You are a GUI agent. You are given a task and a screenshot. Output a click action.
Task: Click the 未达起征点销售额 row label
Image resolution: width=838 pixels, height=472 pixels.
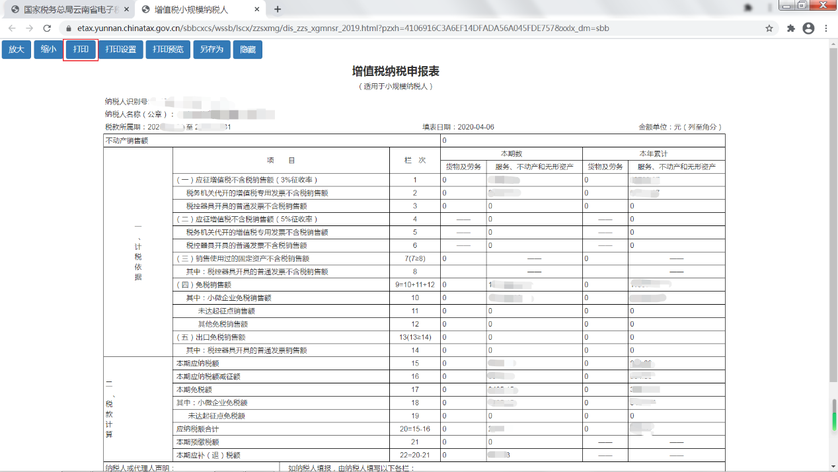click(227, 311)
